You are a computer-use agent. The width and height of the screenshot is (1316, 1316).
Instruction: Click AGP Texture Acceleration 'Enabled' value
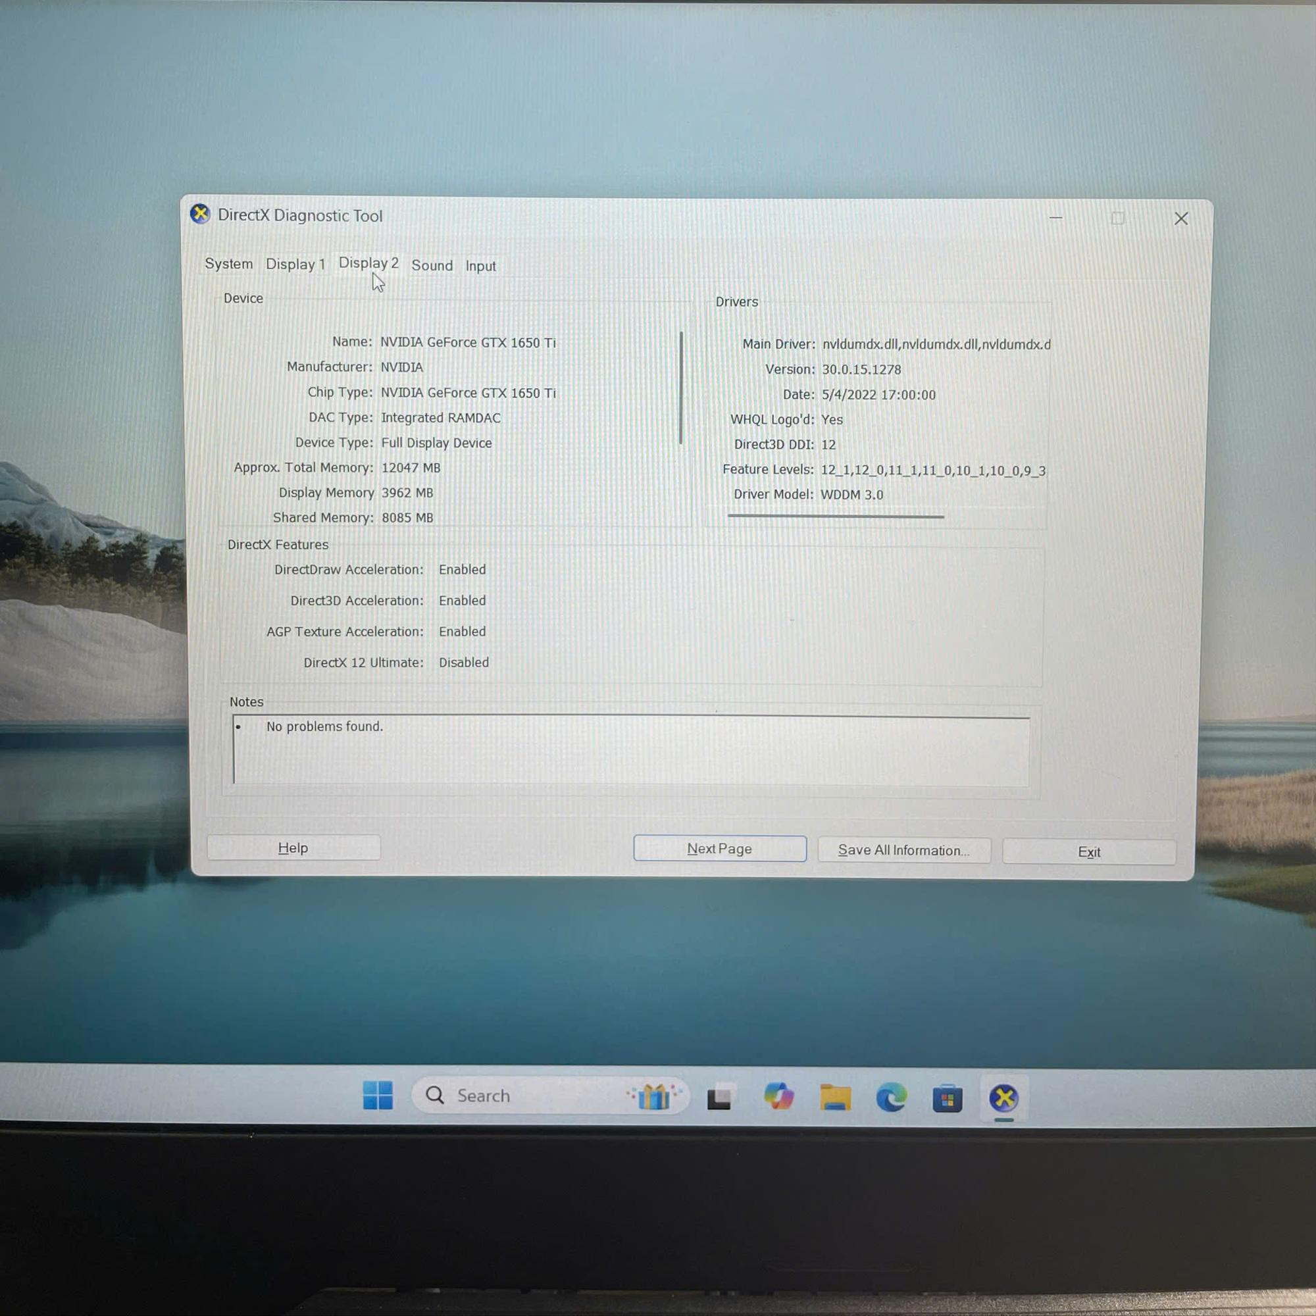click(463, 632)
